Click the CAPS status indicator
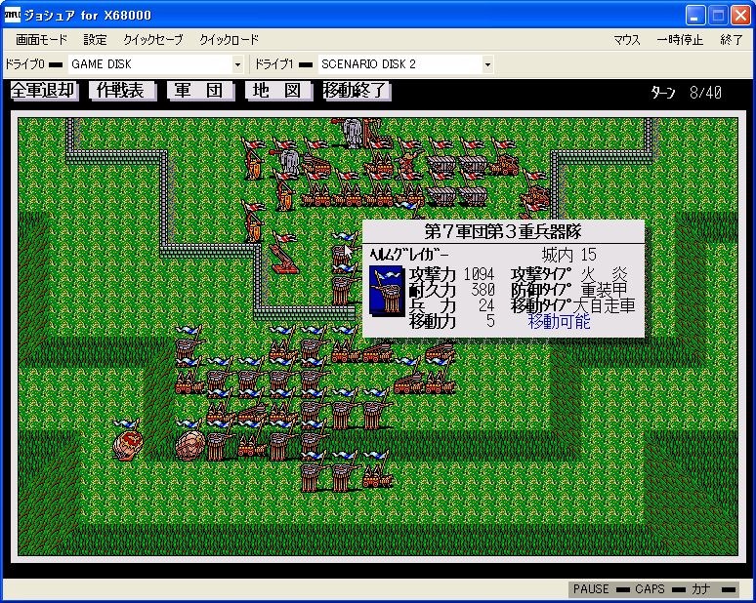This screenshot has height=603, width=756. click(x=660, y=589)
